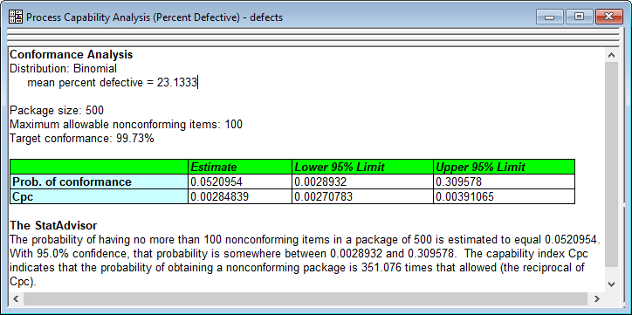Click the lower limit cell 0.0028932

pyautogui.click(x=362, y=181)
